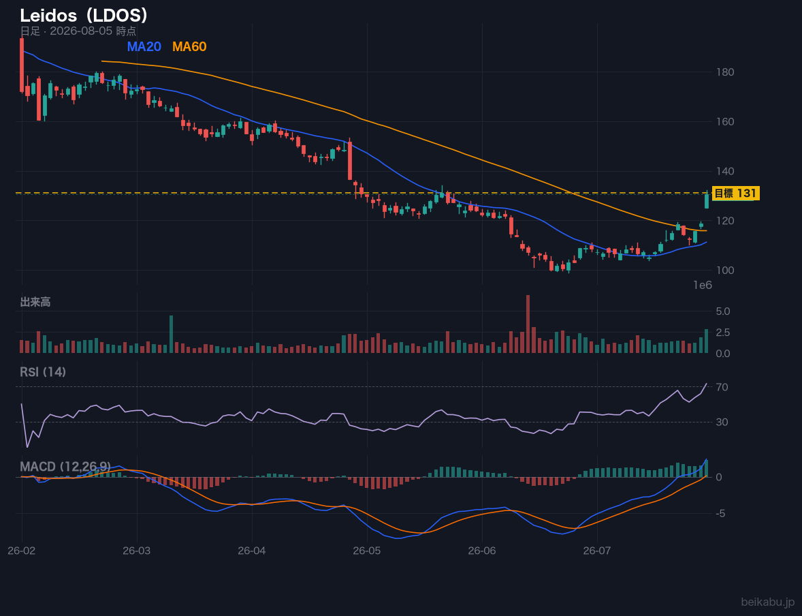Click the latest green candlestick near 131
The width and height of the screenshot is (802, 616).
coord(707,199)
